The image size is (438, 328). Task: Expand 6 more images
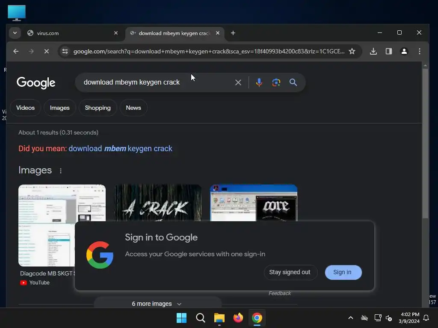click(157, 303)
